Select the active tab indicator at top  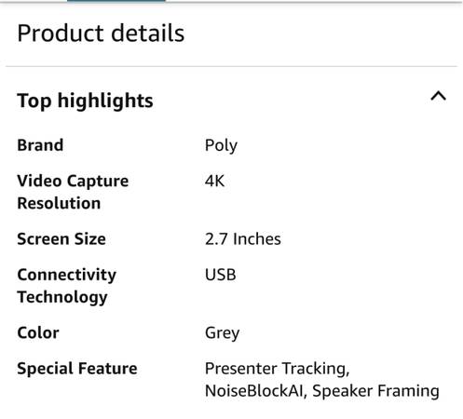(116, 1)
